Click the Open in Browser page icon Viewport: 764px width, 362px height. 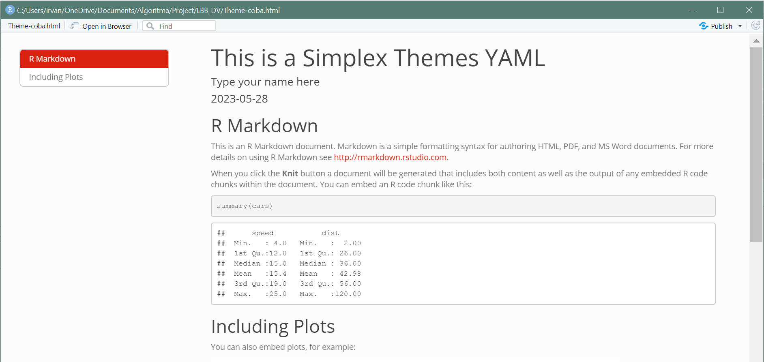click(74, 26)
